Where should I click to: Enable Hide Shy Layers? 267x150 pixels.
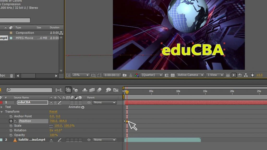coord(85,90)
